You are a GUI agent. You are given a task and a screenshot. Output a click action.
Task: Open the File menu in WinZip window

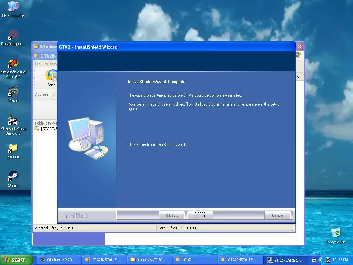[x=38, y=63]
